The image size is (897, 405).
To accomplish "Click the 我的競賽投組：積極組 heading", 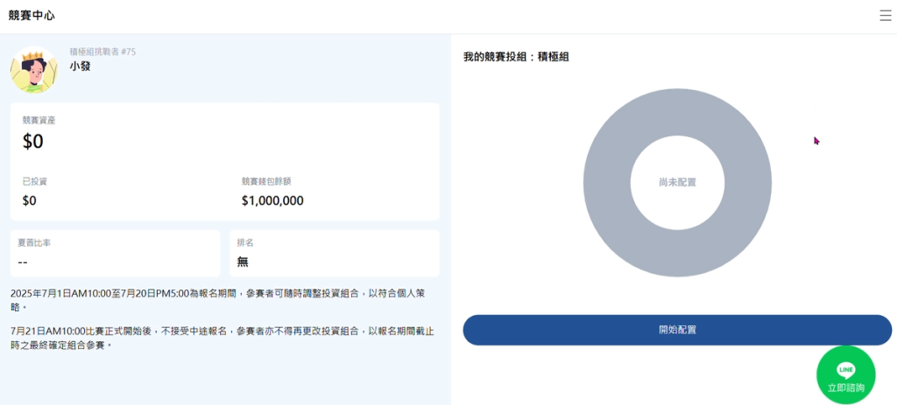I will 516,57.
